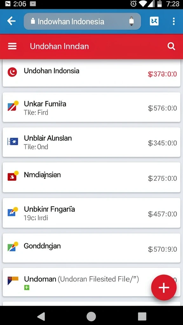183x325 pixels.
Task: Tap the blue tab switcher icon
Action: pos(154,21)
